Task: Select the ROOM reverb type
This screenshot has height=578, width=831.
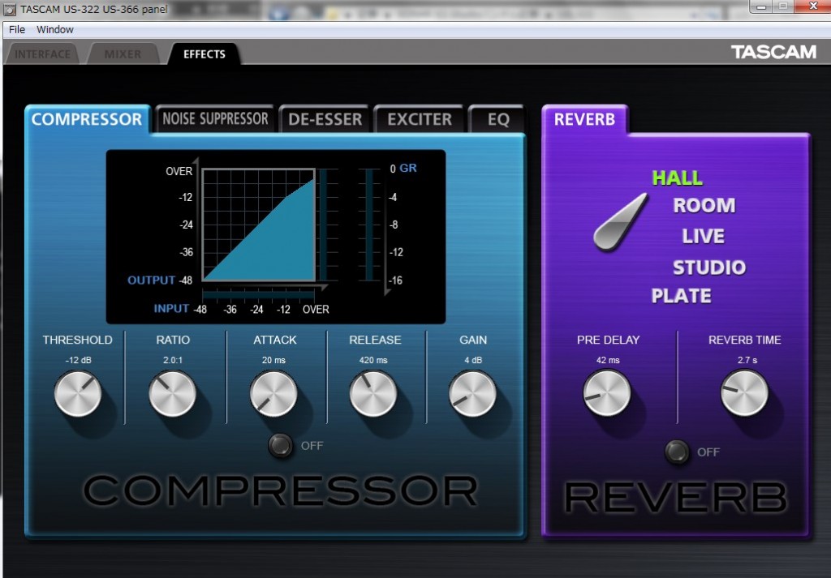Action: (704, 206)
